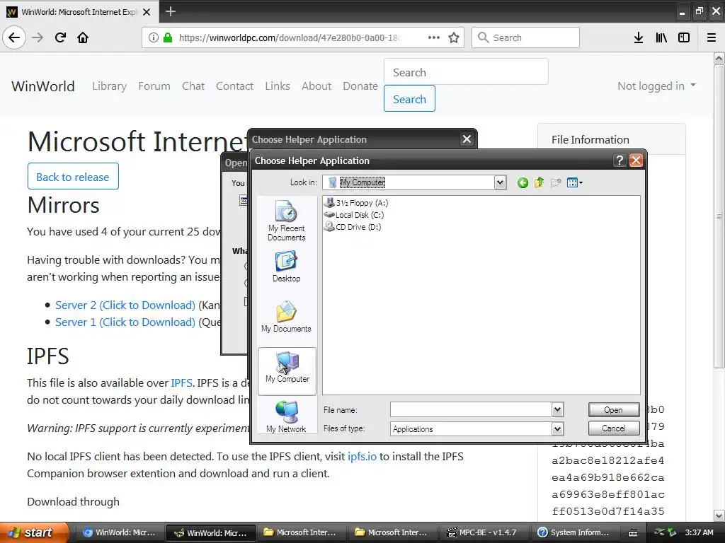Screen dimensions: 725x543
Task: Click the page scrollbar up arrow
Action: [719, 58]
